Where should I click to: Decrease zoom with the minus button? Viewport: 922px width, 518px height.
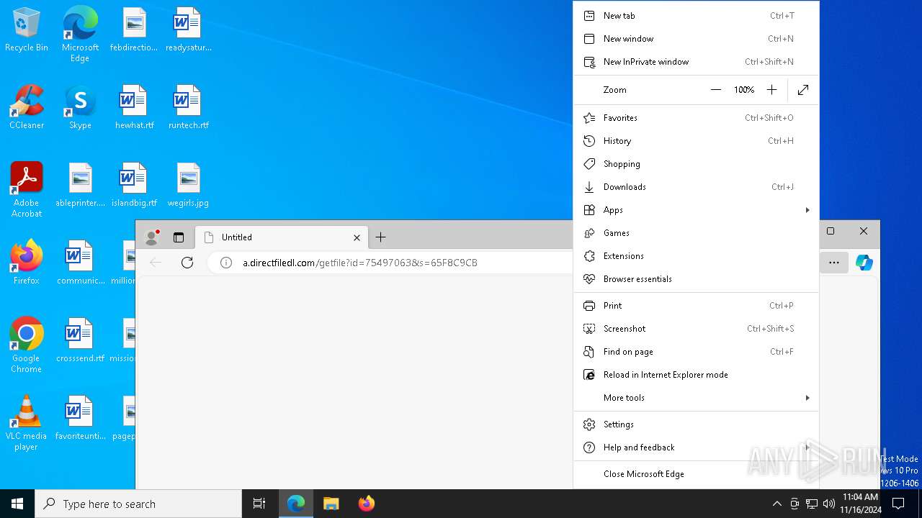[715, 90]
